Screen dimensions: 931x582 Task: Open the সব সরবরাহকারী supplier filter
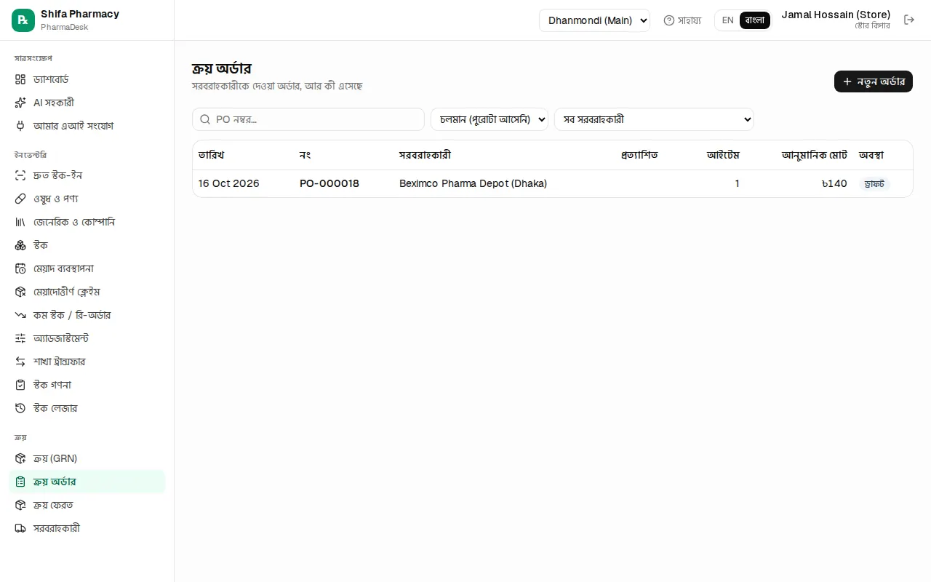(x=654, y=119)
